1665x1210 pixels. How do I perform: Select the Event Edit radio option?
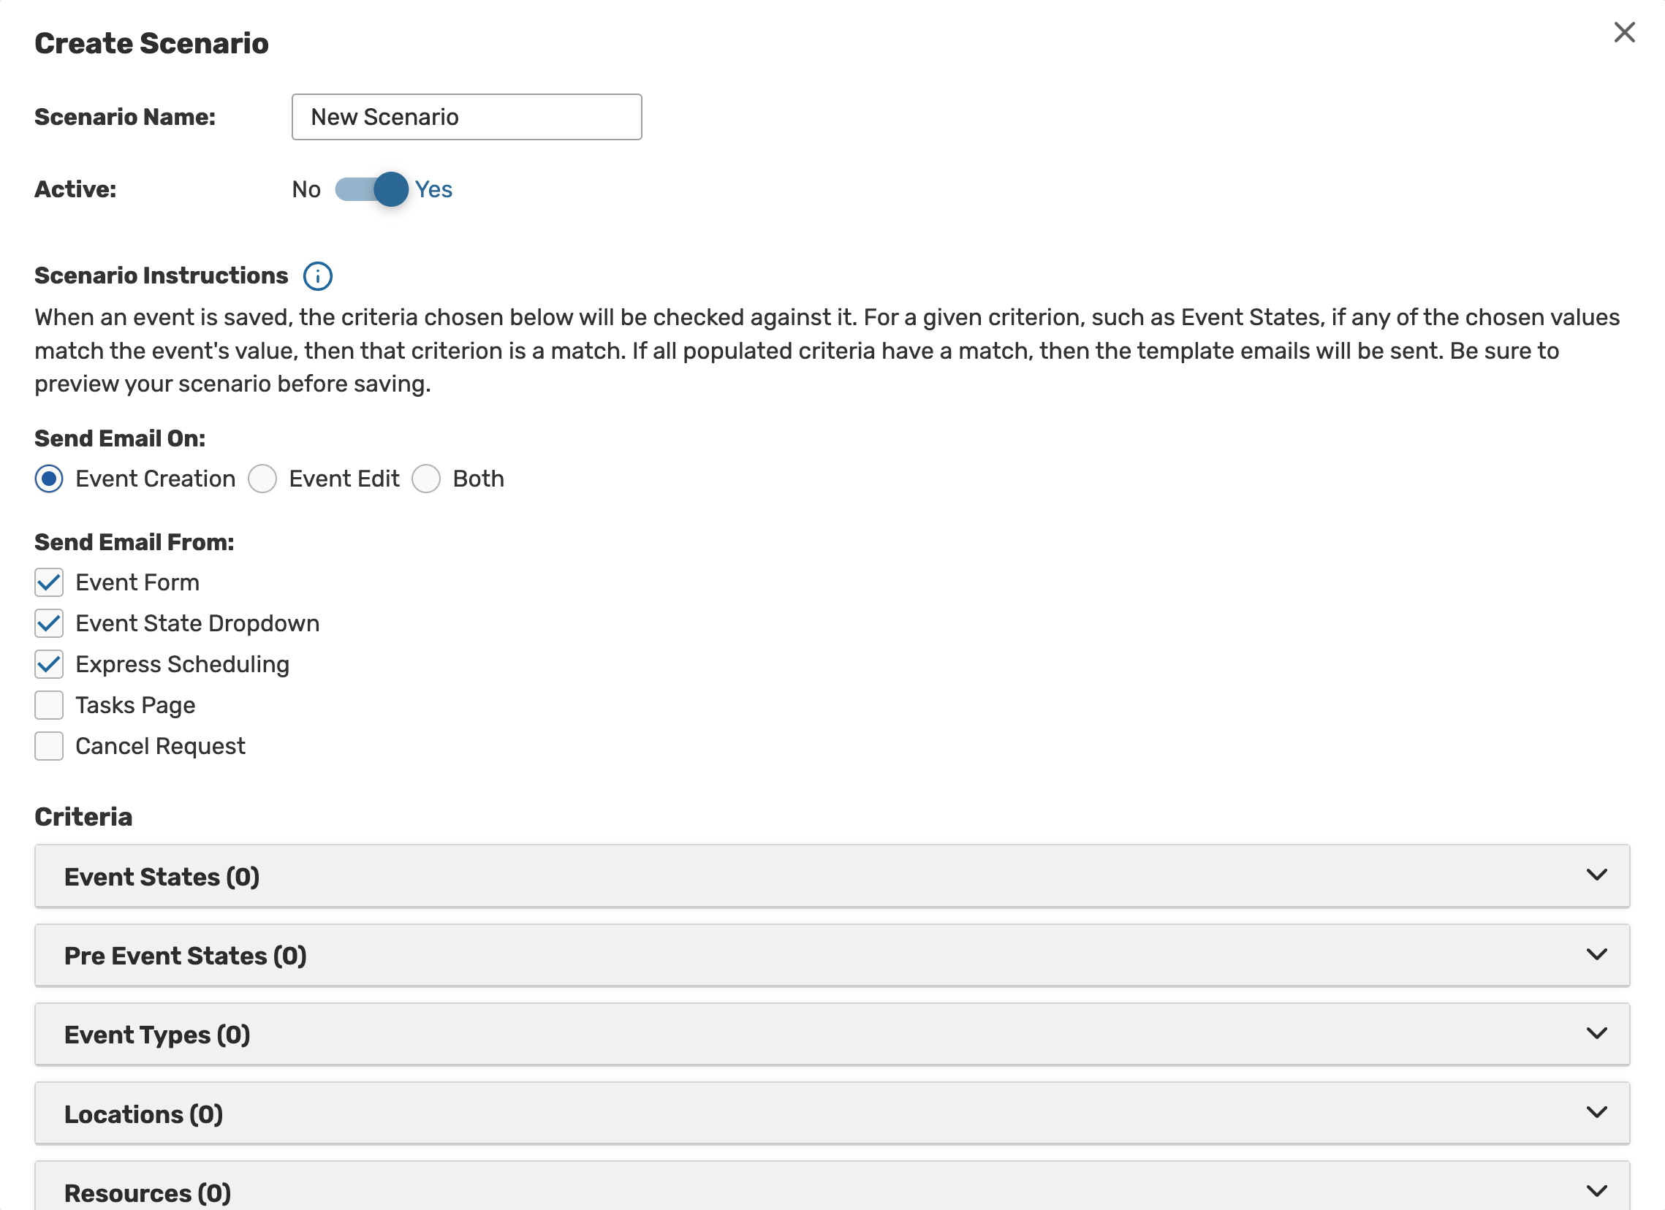point(262,479)
